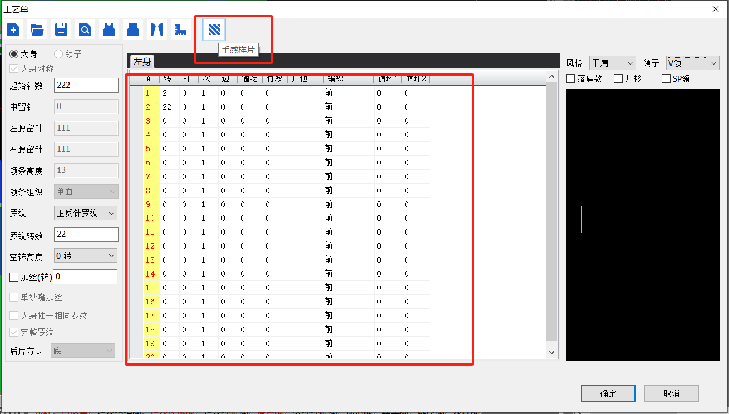Viewport: 729px width, 414px height.
Task: Toggle 大身袖子相同罗纹 checkbox
Action: pos(14,316)
